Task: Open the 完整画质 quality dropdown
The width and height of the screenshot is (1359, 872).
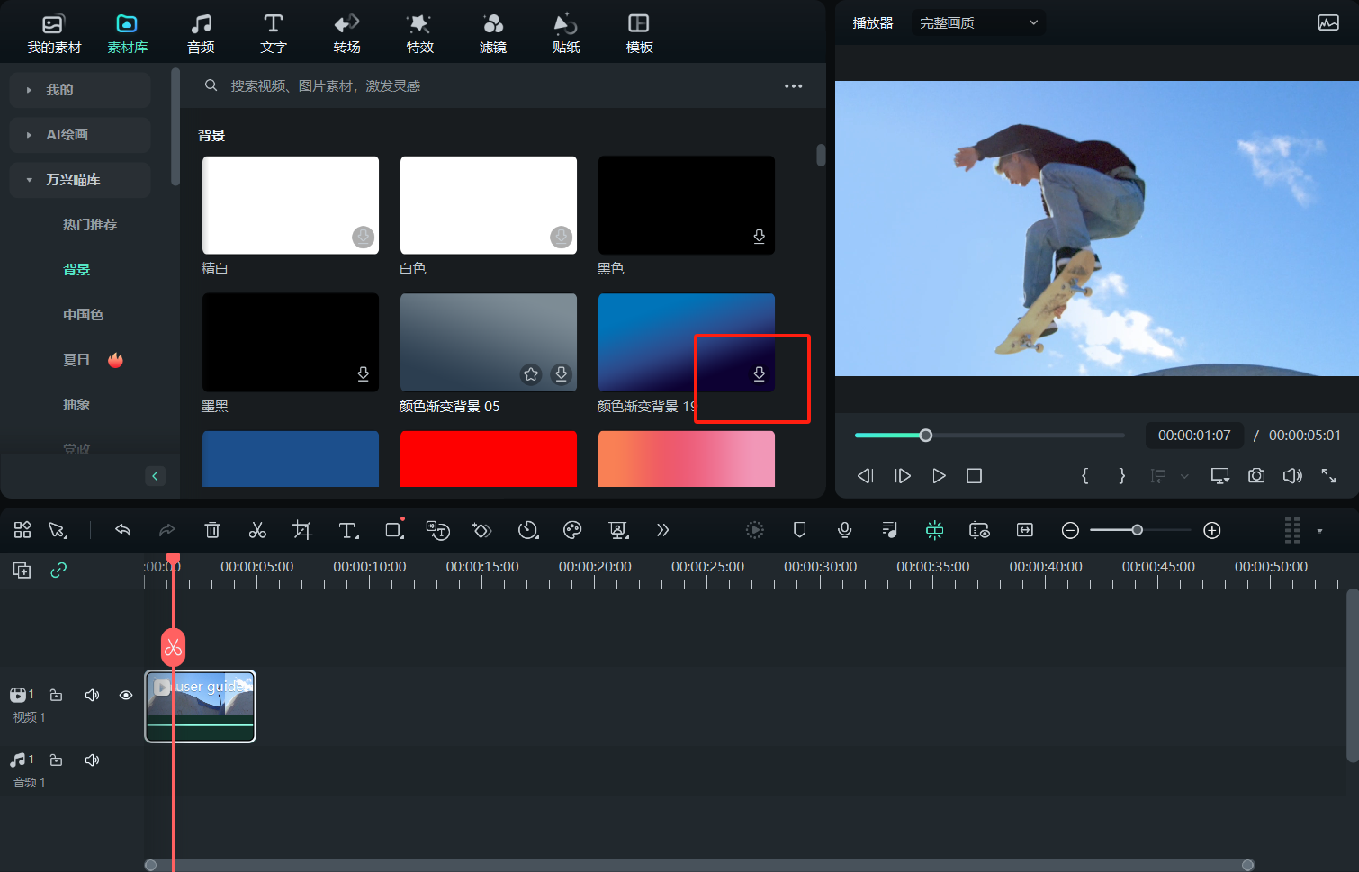Action: coord(978,22)
